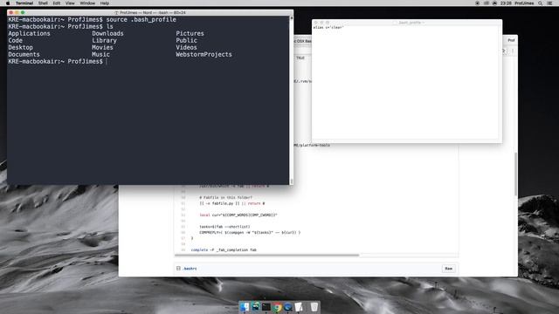Click the COMPREPLY code line in browser
Screen dimensions: 559x314
click(250, 233)
